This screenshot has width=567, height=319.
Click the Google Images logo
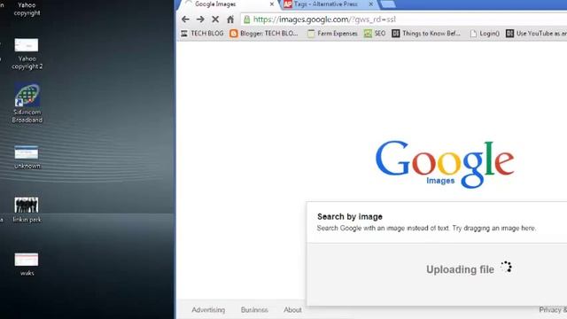(x=445, y=164)
